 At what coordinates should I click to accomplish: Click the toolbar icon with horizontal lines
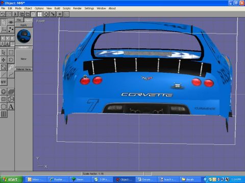(60, 14)
